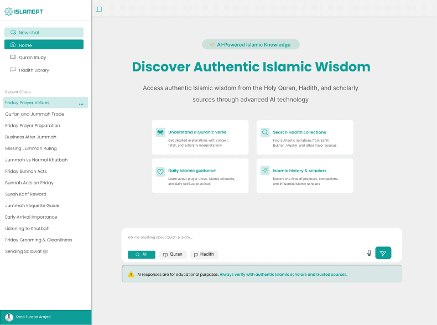Open Islamic history & scholars card
437x325 pixels.
coord(305,176)
